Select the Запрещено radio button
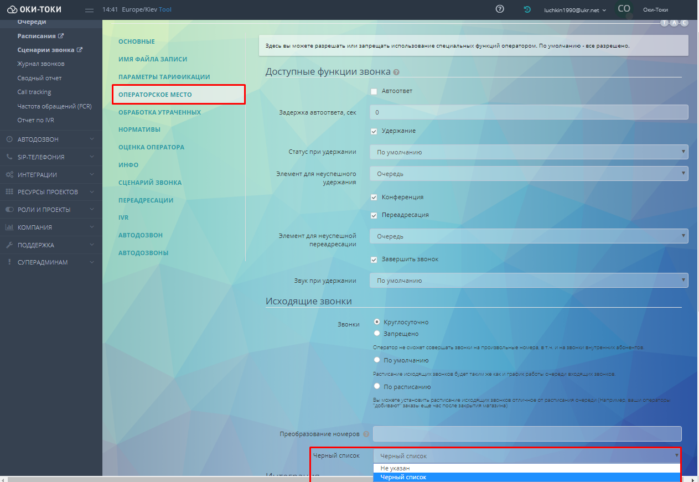699x482 pixels. point(377,334)
